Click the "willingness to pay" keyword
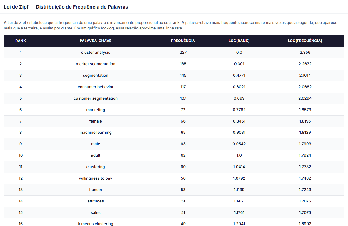348x226 pixels. pyautogui.click(x=96, y=178)
